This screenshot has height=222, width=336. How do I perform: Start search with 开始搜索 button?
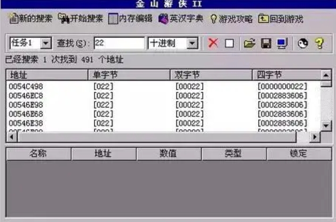tap(81, 19)
